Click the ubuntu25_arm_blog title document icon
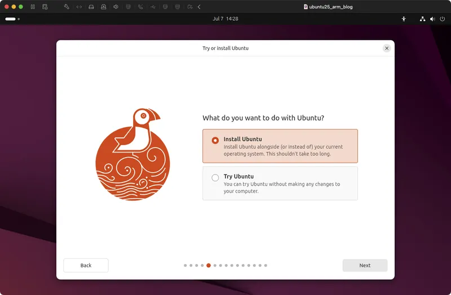Viewport: 451px width, 295px height. click(x=306, y=7)
